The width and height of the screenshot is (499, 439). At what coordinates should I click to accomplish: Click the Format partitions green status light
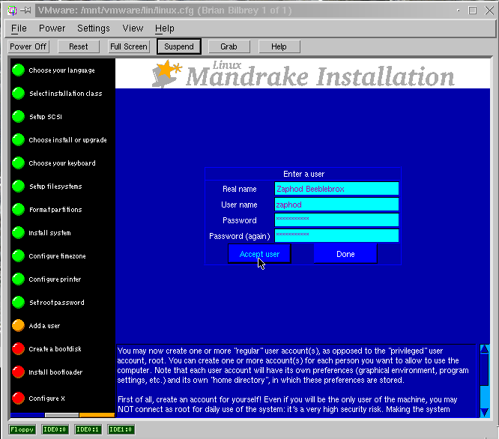(18, 210)
